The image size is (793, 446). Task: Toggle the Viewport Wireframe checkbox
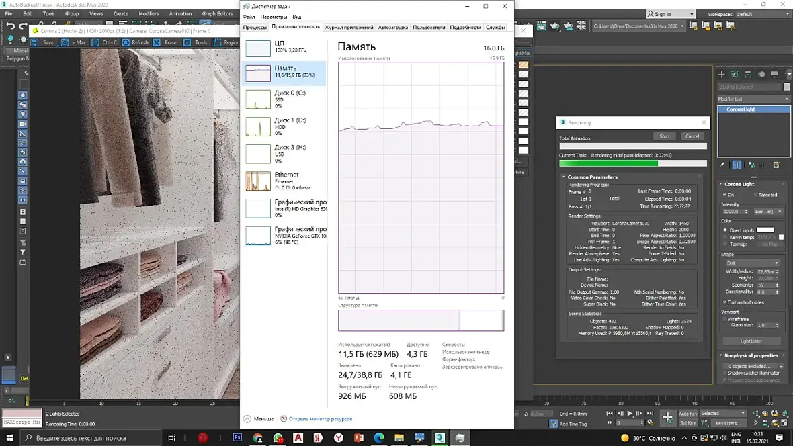[725, 319]
